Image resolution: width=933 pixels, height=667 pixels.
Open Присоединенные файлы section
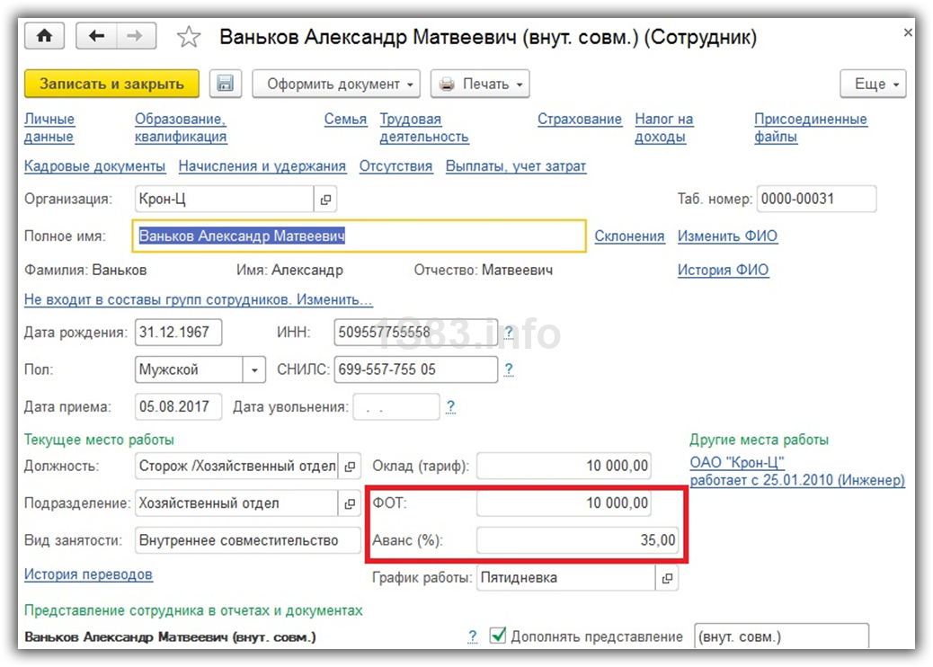pos(811,128)
